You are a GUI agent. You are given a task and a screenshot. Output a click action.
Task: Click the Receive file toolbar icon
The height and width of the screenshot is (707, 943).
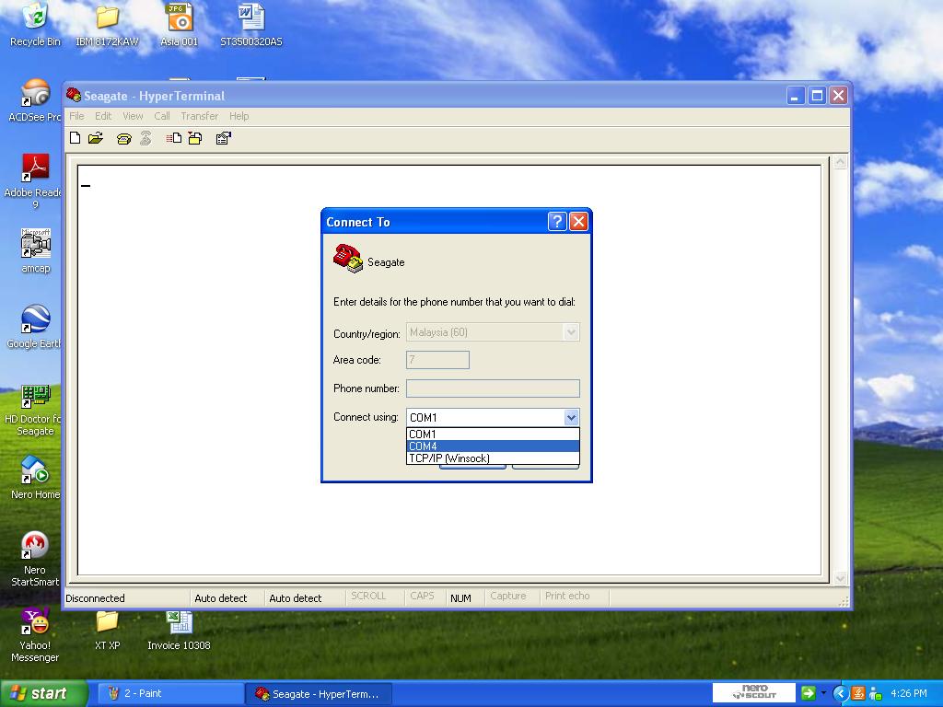click(x=195, y=138)
